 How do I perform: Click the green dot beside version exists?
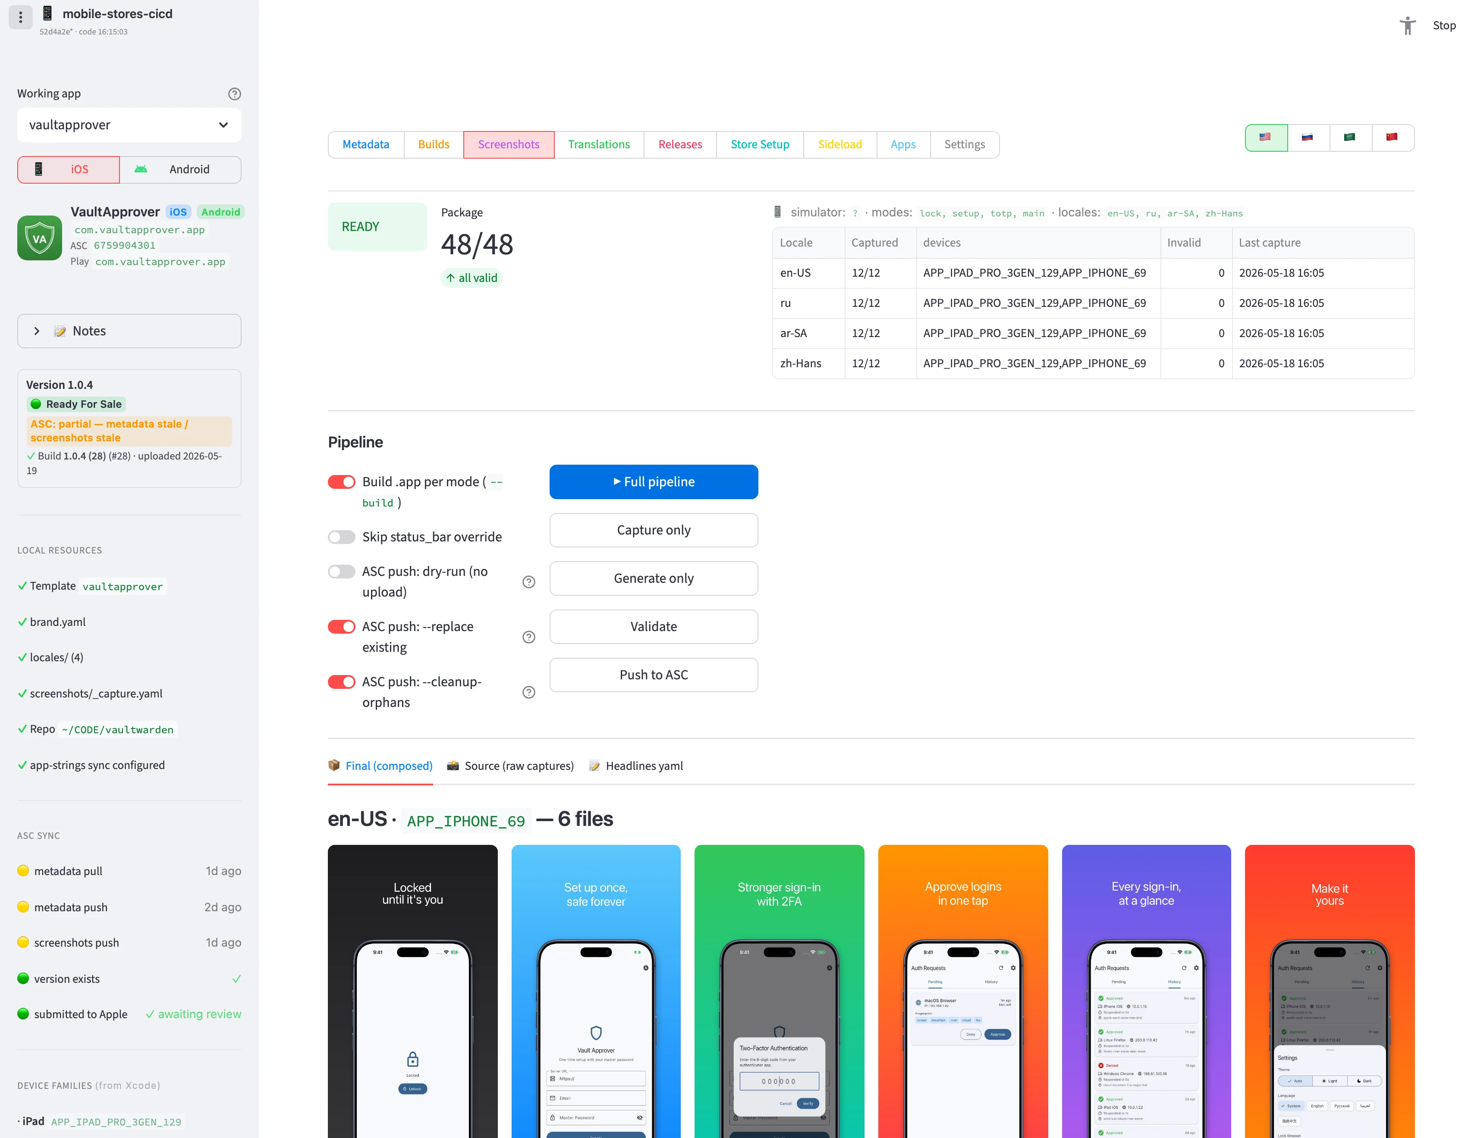(23, 978)
